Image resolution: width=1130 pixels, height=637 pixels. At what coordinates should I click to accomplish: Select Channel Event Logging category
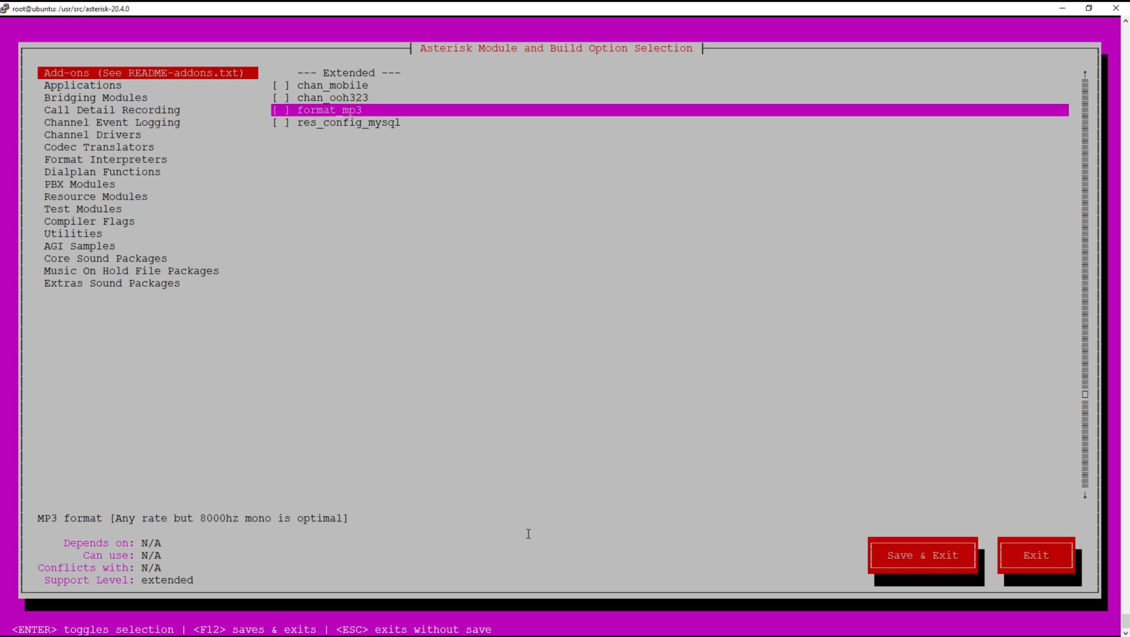pos(112,122)
